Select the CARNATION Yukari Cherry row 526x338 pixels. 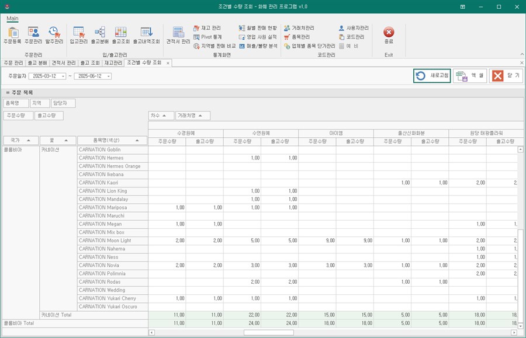pos(112,298)
